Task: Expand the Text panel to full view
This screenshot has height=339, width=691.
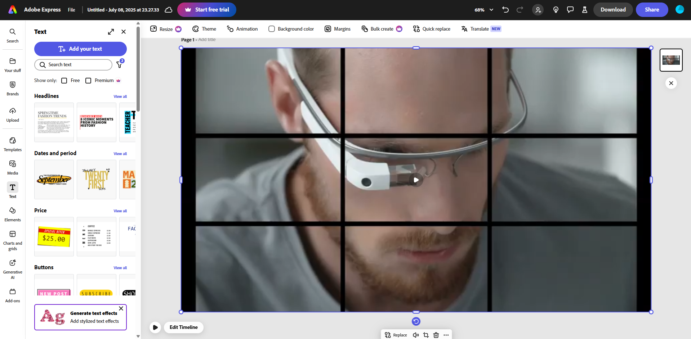Action: tap(111, 32)
